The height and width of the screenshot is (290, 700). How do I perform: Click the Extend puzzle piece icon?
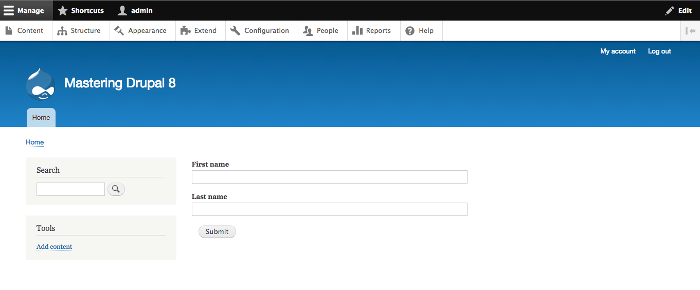pos(186,31)
